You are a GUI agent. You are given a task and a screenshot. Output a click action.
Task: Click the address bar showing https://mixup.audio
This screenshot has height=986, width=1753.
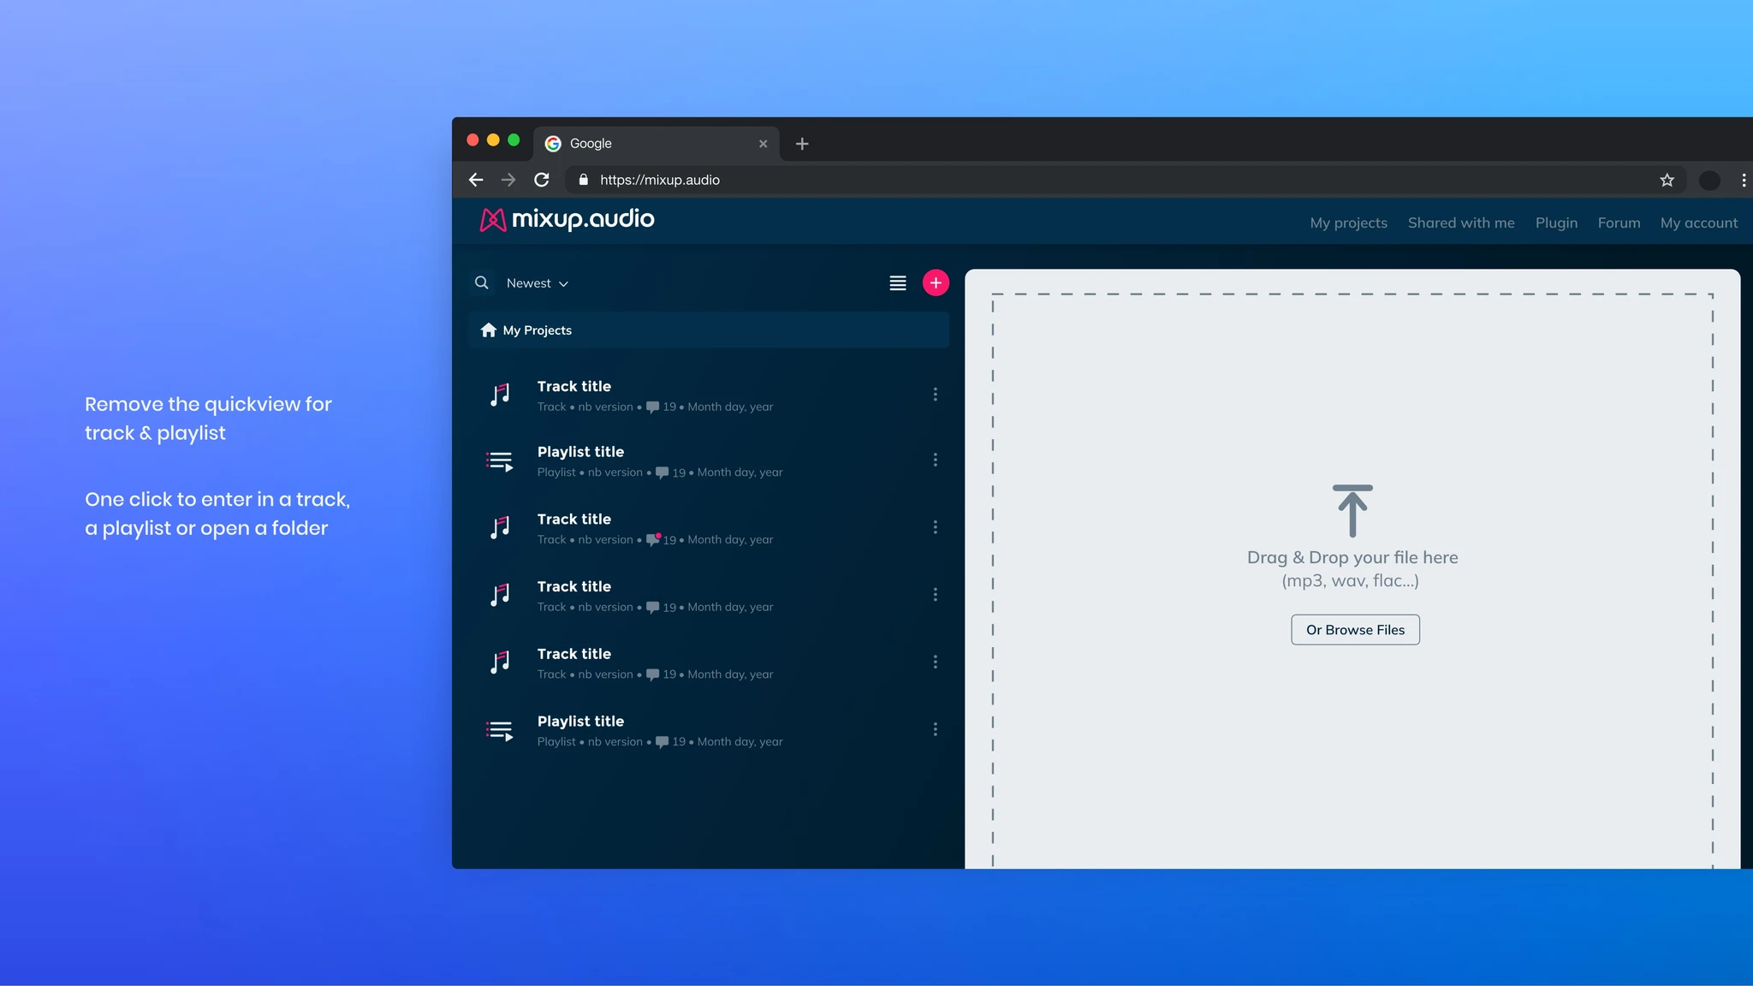tap(1124, 180)
